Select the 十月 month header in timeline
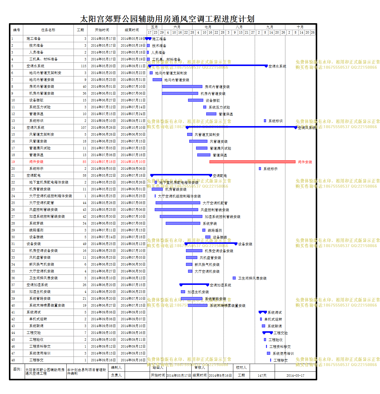 (x=300, y=27)
